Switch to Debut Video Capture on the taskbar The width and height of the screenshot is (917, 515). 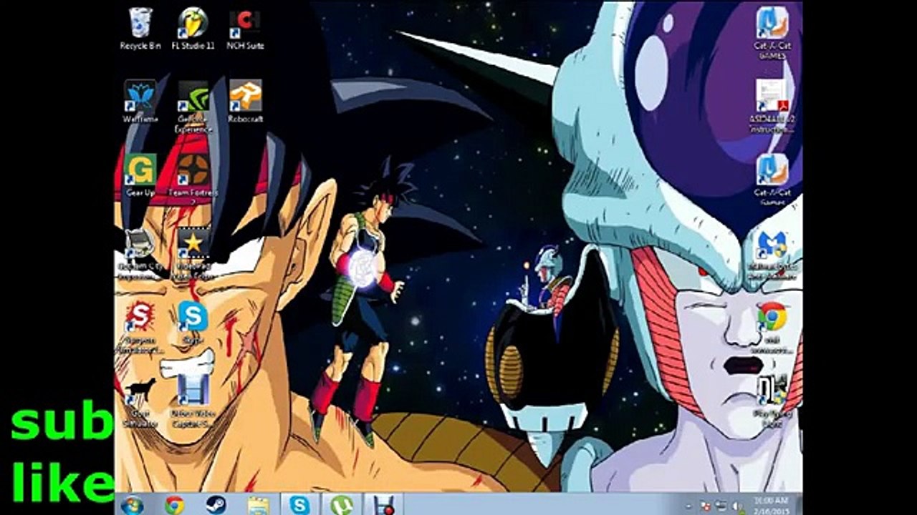click(x=384, y=504)
